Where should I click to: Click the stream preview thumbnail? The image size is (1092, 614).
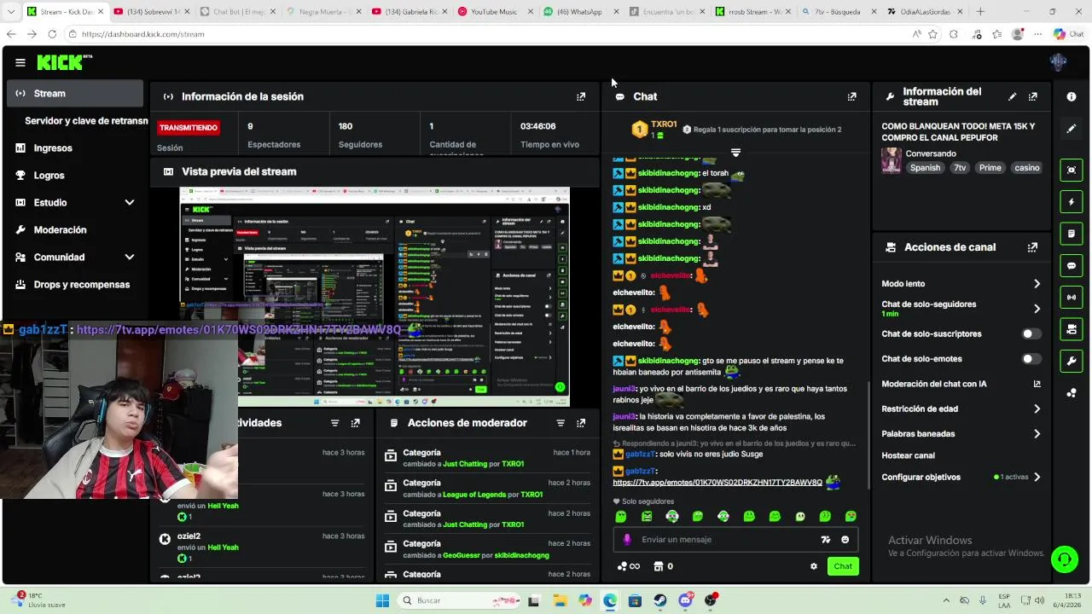(x=375, y=297)
